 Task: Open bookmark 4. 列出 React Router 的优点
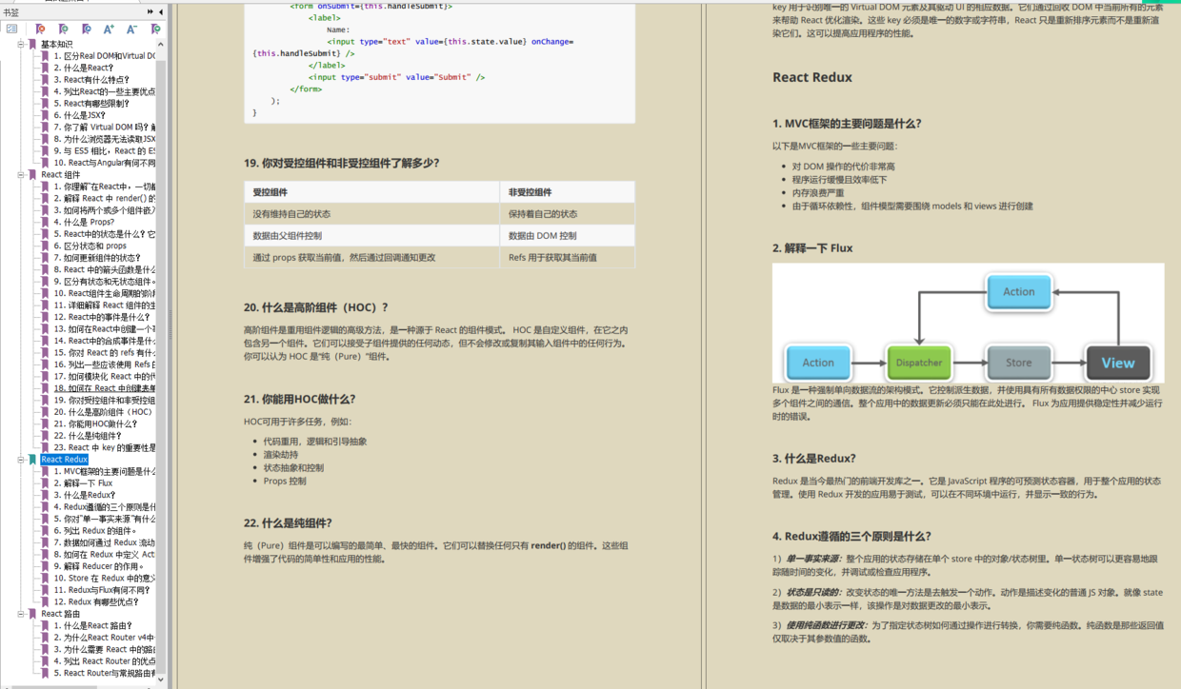(x=104, y=661)
